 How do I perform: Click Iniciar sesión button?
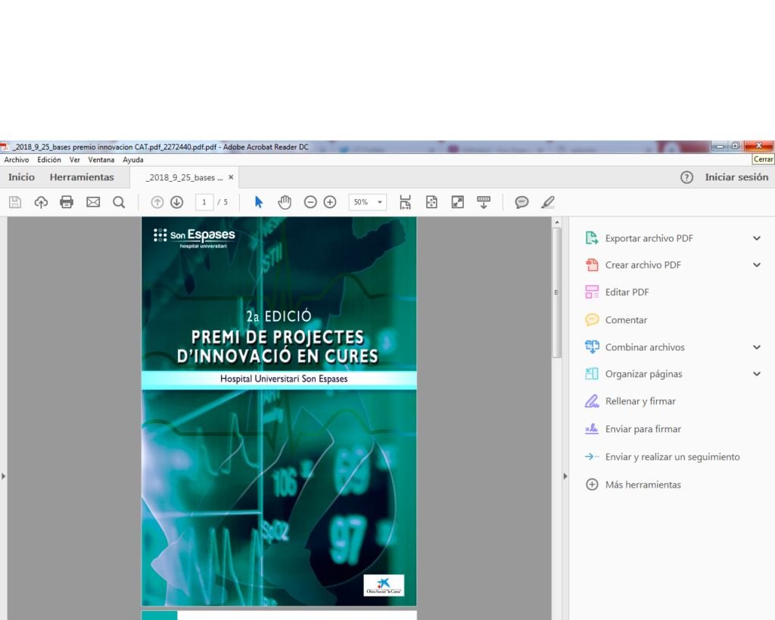click(736, 177)
